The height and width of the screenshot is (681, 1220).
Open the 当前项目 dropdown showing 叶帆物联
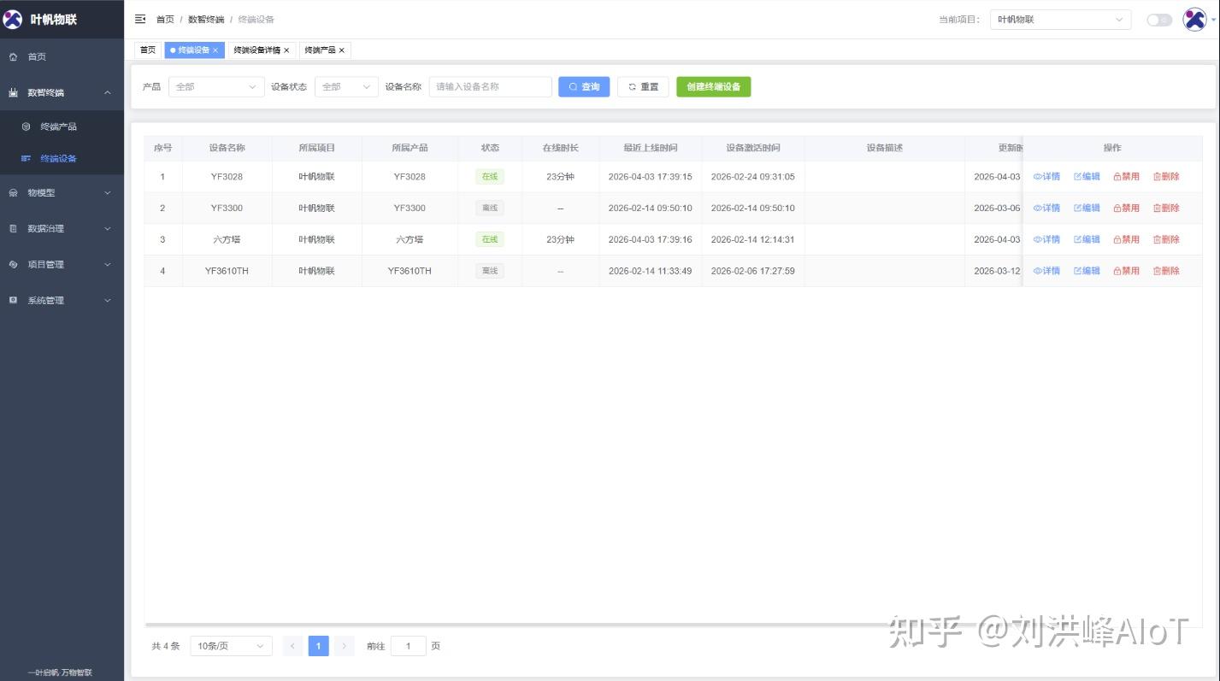click(x=1060, y=20)
